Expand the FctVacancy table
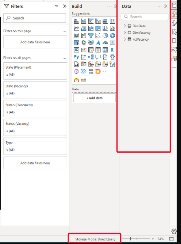 (125, 39)
